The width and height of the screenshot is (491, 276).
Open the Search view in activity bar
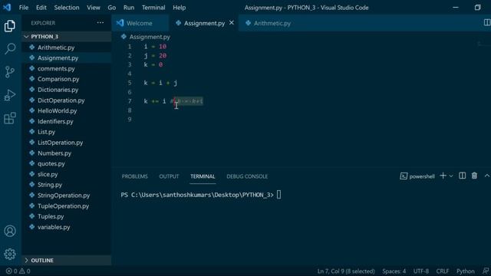10,49
